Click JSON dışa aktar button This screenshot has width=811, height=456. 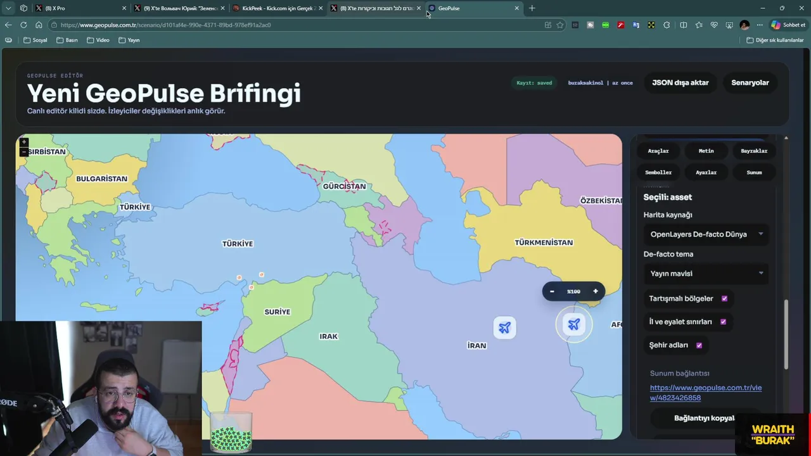point(680,82)
